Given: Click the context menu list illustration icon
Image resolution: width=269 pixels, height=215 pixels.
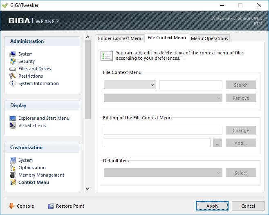Looking at the screenshot, I should click(107, 56).
